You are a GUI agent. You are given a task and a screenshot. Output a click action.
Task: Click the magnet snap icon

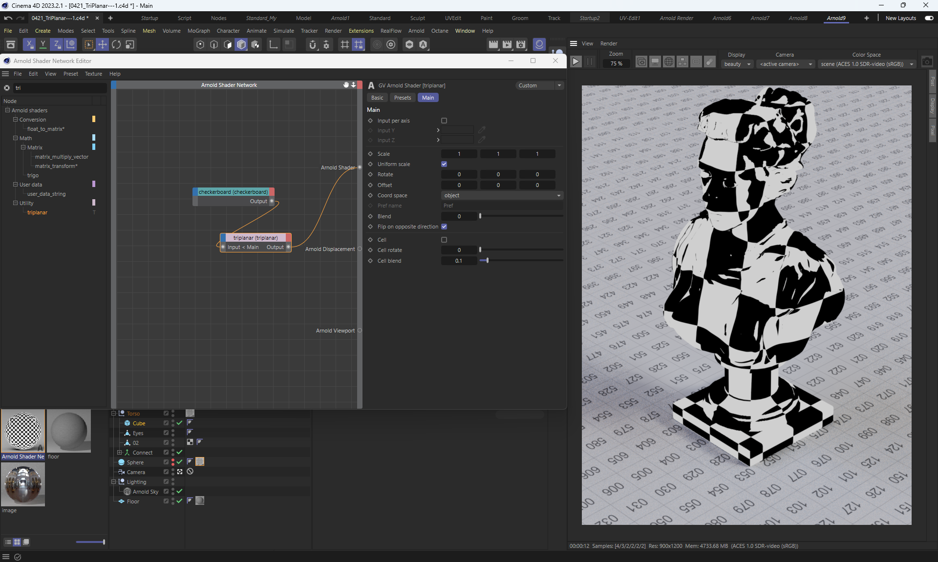pyautogui.click(x=313, y=44)
